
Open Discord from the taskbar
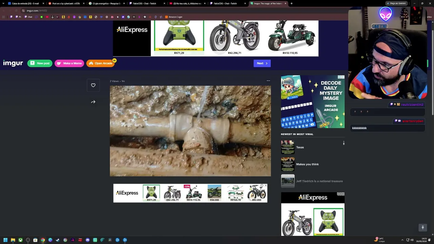point(87,240)
